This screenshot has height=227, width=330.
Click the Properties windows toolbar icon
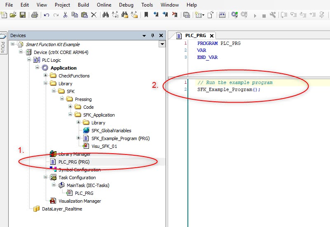click(x=187, y=15)
